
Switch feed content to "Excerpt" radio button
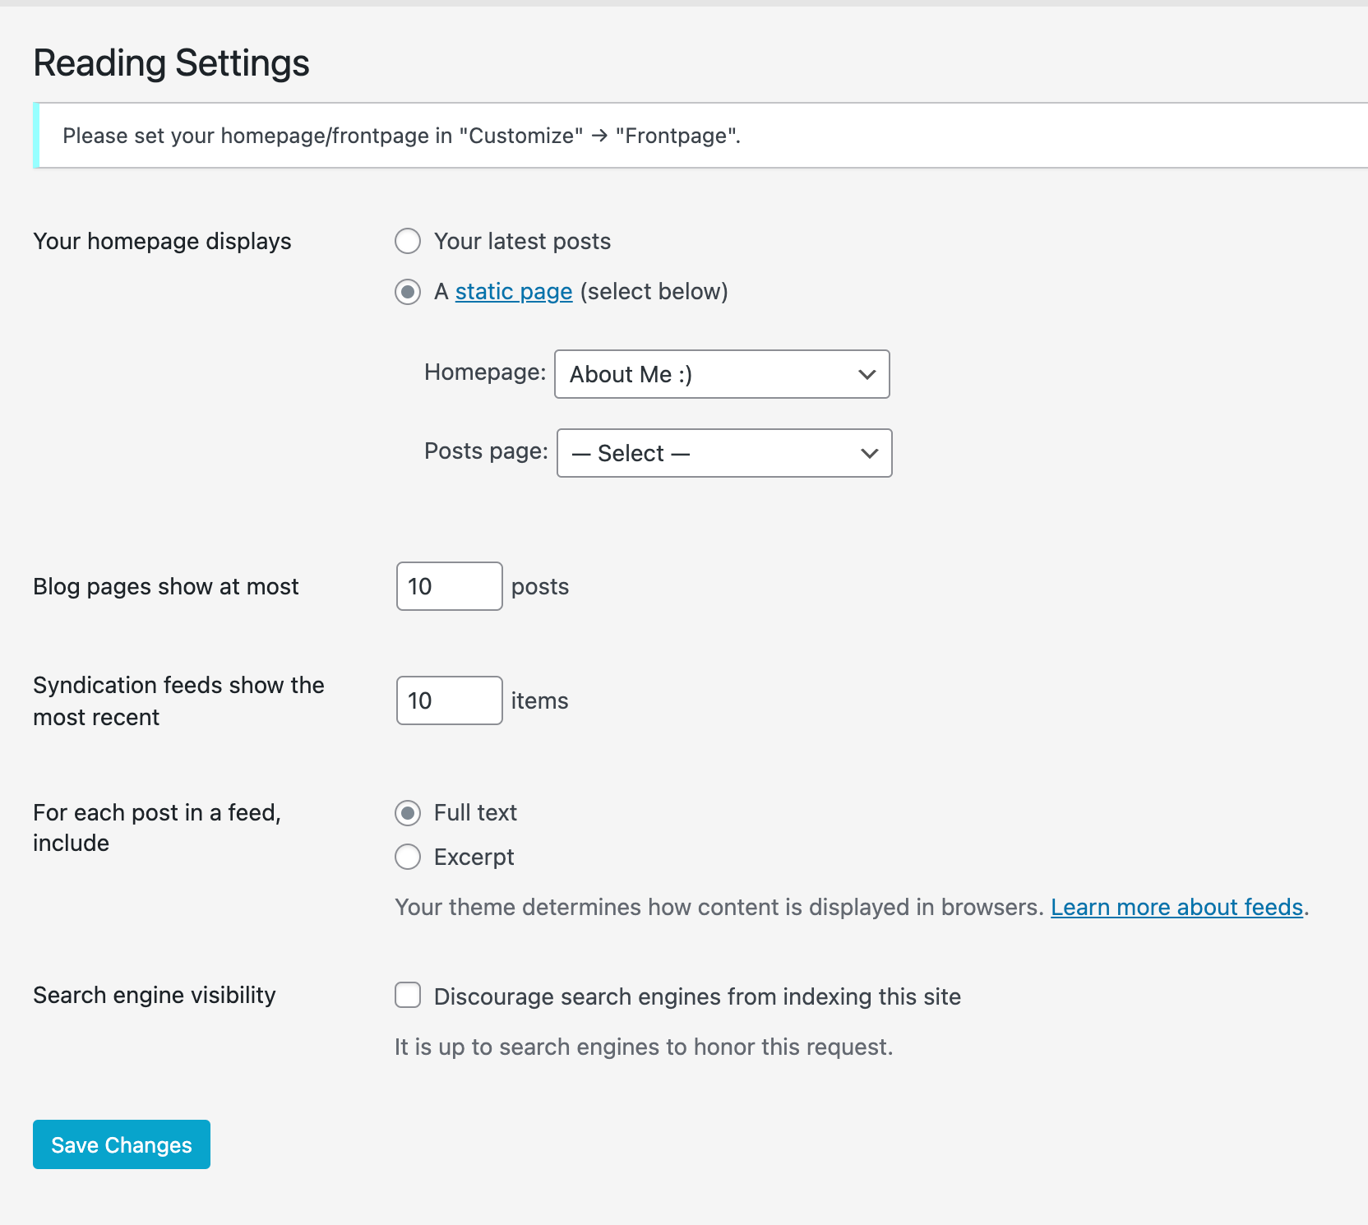pyautogui.click(x=408, y=857)
